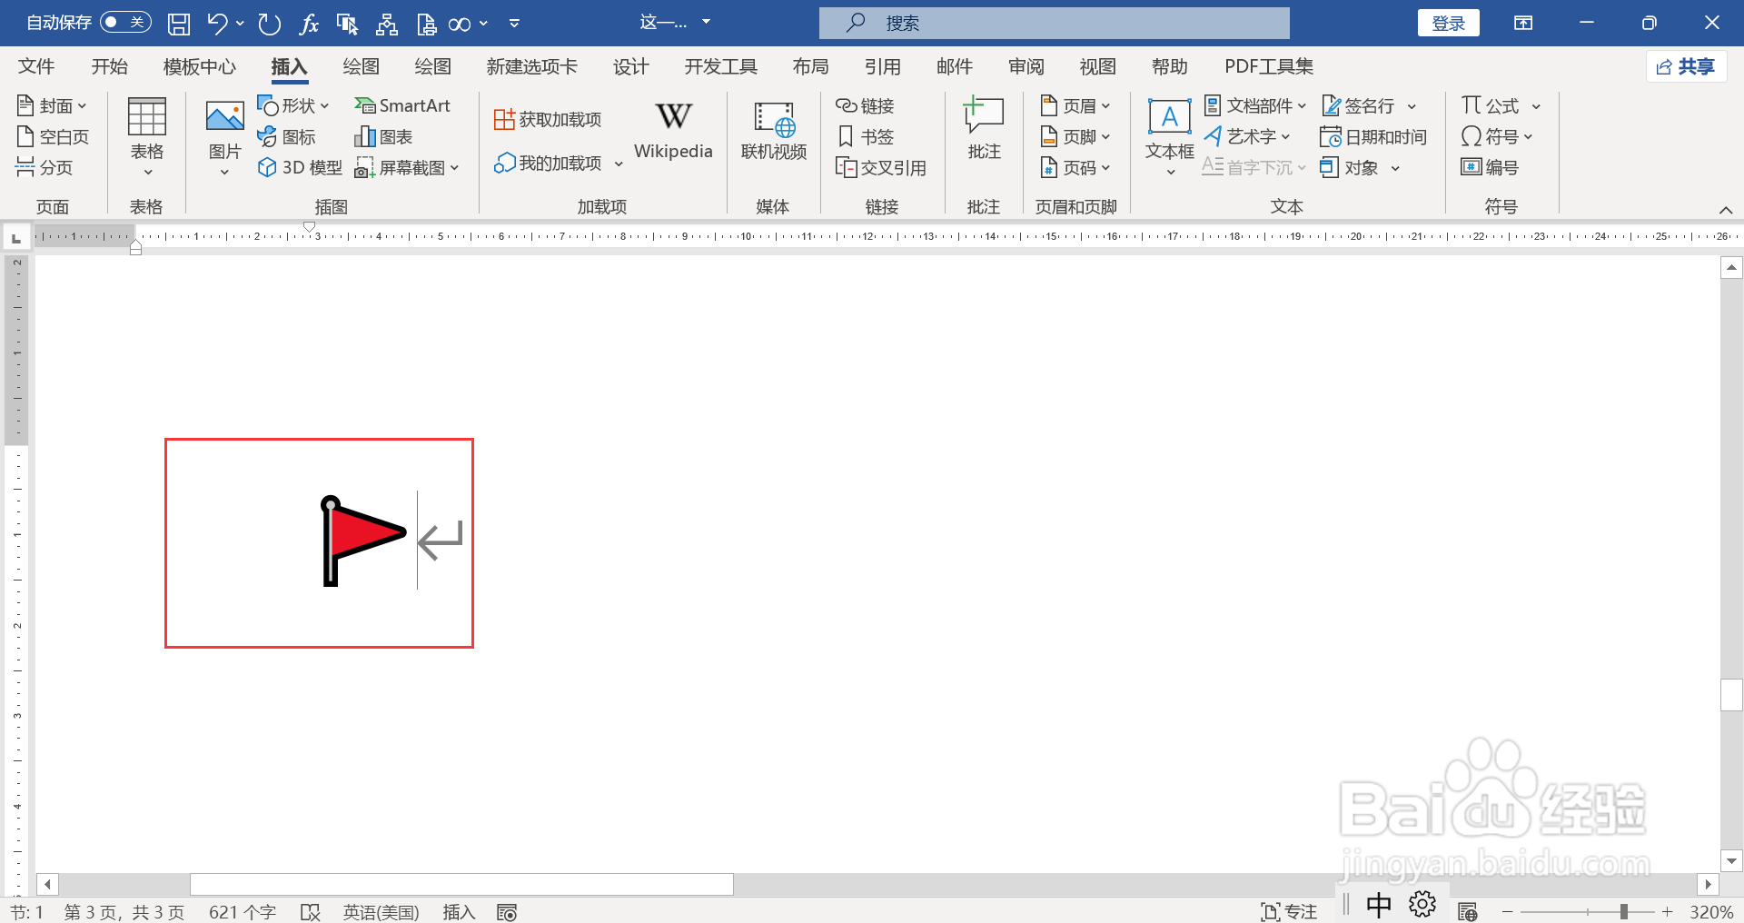Insert a 链接 hyperlink
Image resolution: width=1744 pixels, height=923 pixels.
point(865,106)
